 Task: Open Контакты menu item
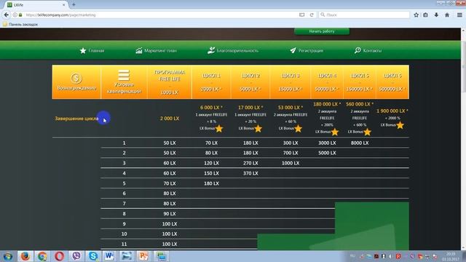click(x=368, y=51)
